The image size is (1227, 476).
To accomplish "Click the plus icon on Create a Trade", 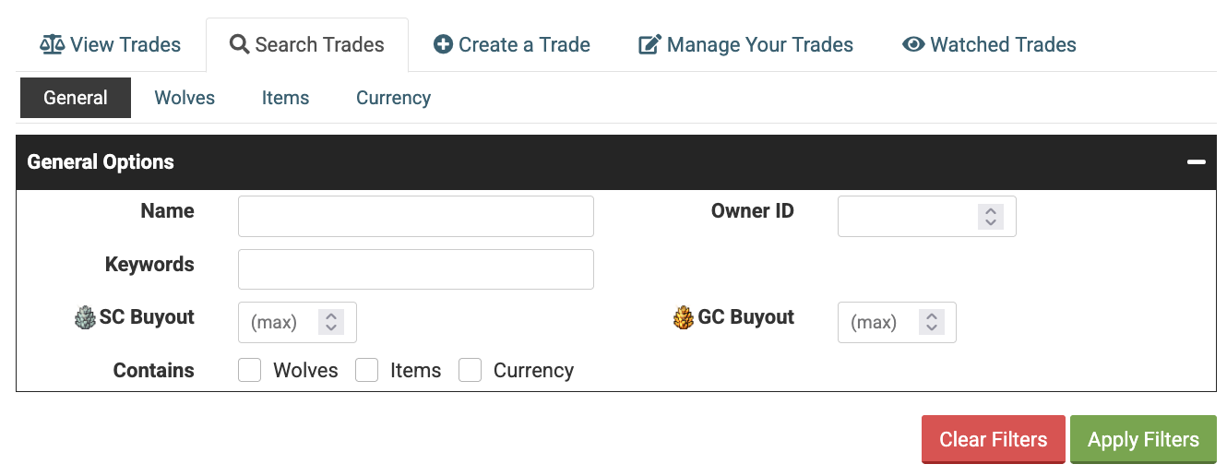I will 443,44.
